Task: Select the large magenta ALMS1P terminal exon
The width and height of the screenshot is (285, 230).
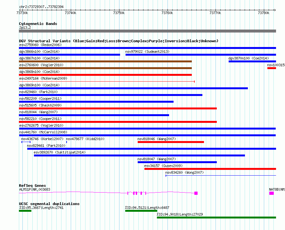Action: tap(196, 193)
